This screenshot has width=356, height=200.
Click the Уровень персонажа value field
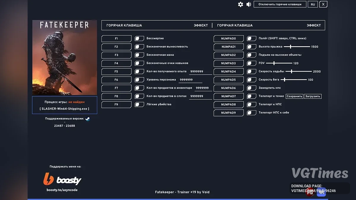190,80
